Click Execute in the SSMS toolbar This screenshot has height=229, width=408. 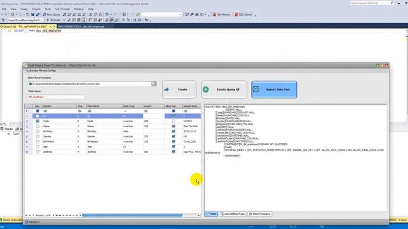pos(54,20)
